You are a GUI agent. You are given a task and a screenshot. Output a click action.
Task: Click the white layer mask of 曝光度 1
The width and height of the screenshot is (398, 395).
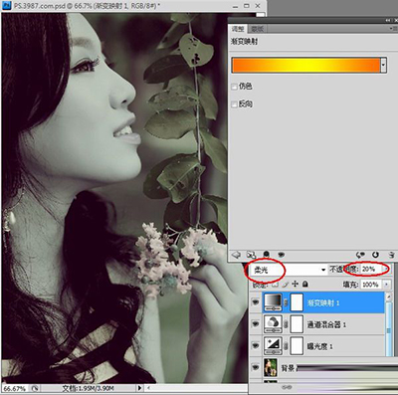tap(297, 345)
